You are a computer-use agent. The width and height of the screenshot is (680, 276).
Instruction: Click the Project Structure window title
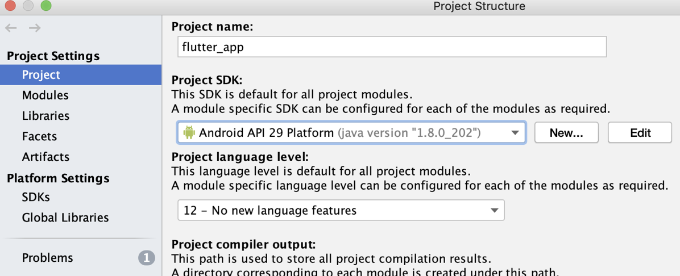(x=479, y=6)
